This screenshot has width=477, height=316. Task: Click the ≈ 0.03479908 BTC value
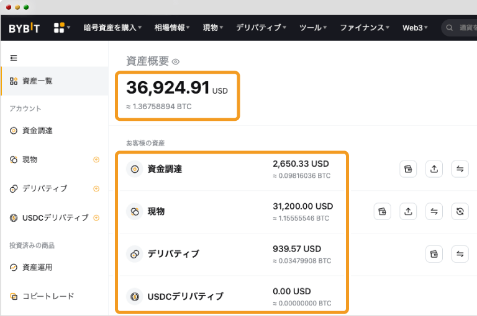(x=302, y=261)
